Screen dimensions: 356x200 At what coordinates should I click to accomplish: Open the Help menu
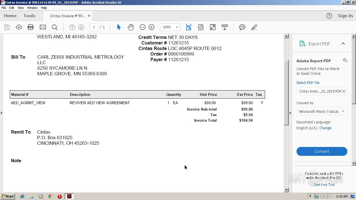(x=44, y=8)
